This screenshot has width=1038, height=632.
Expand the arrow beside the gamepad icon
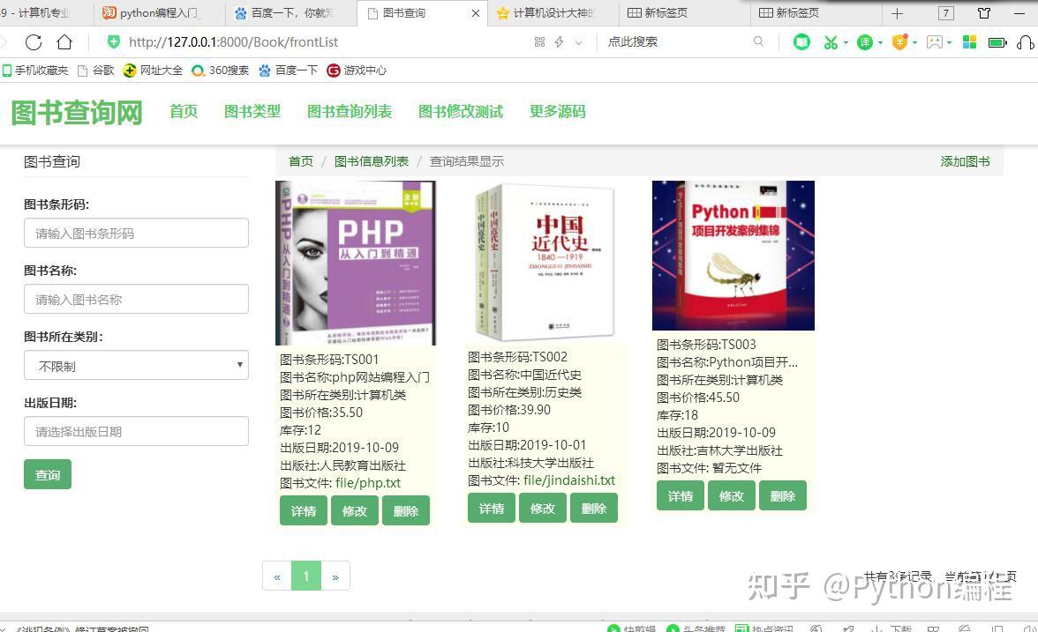tap(951, 41)
